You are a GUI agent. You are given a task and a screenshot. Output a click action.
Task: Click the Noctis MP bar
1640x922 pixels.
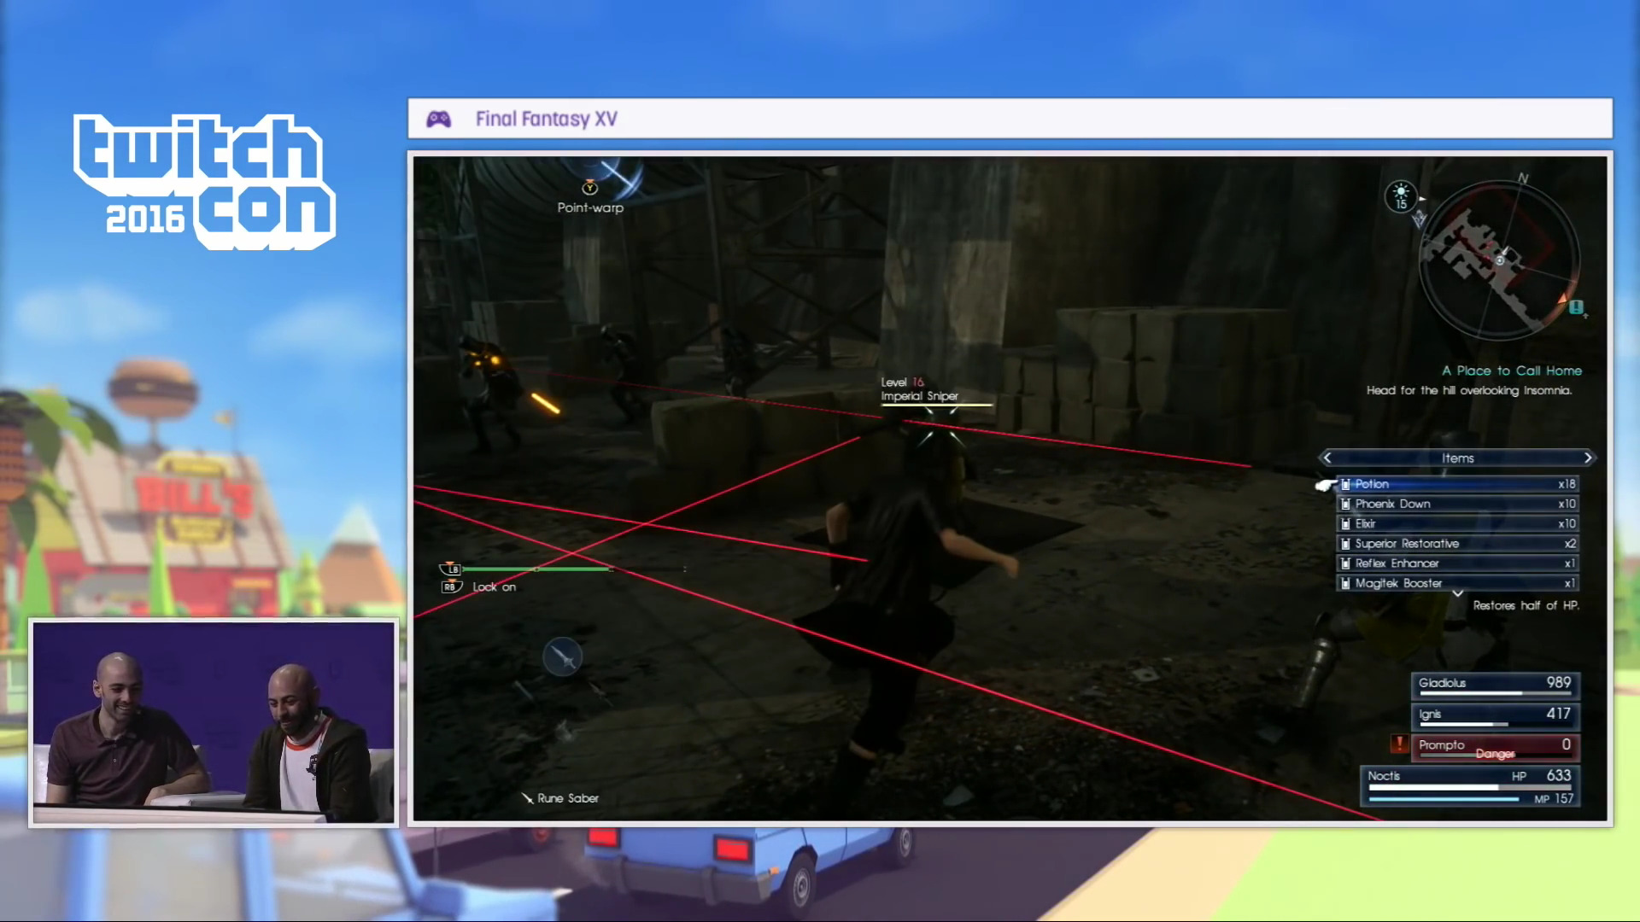tap(1444, 800)
